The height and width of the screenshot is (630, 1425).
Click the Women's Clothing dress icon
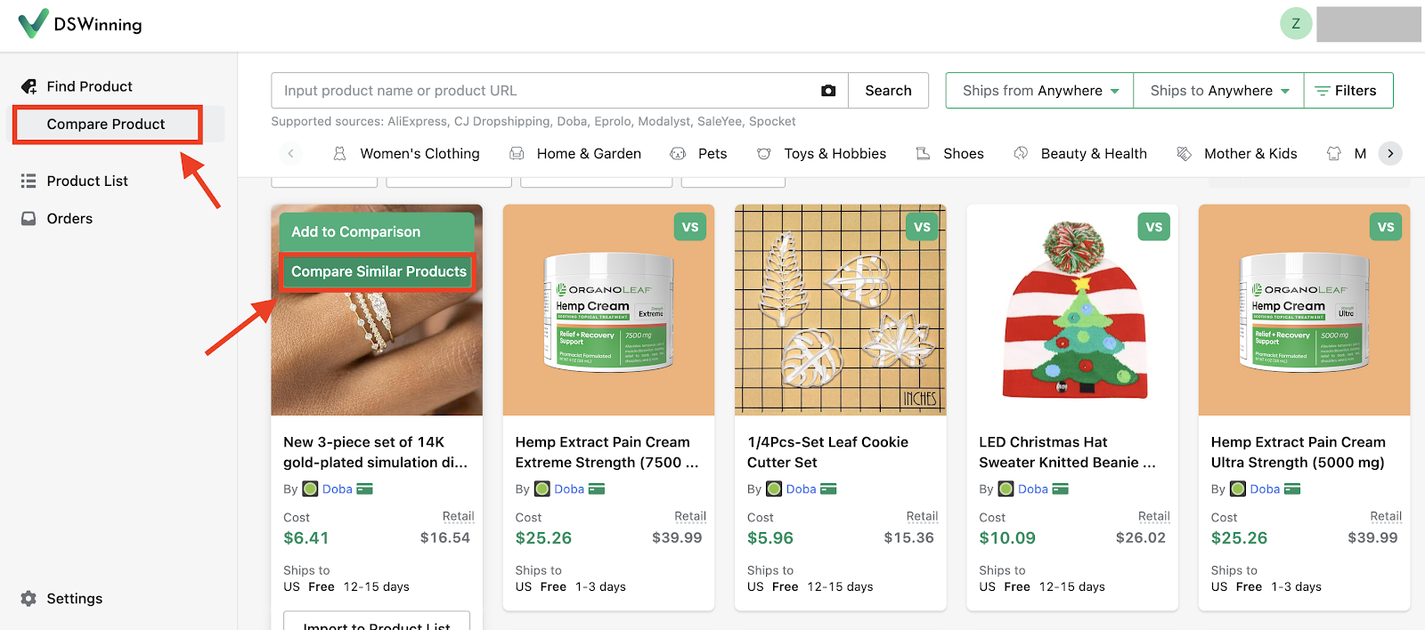click(x=339, y=153)
